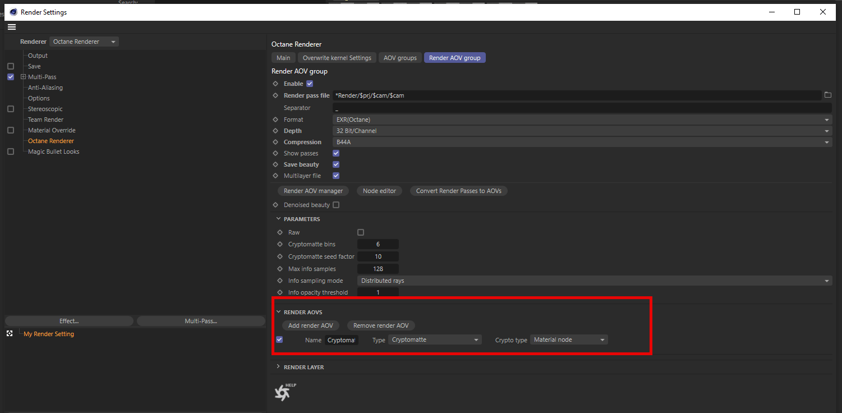Click the Add render AOV button
The image size is (842, 413).
coord(311,325)
